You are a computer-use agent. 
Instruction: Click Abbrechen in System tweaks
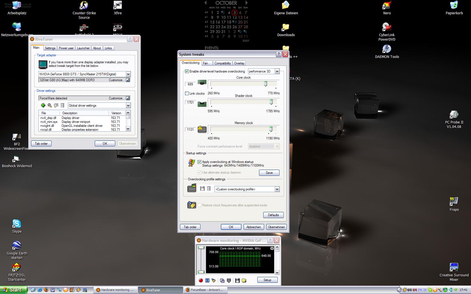point(253,227)
